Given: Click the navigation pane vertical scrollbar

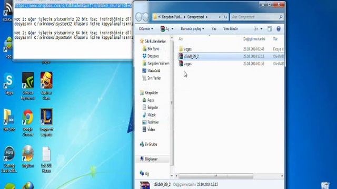Looking at the screenshot, I should (172, 103).
